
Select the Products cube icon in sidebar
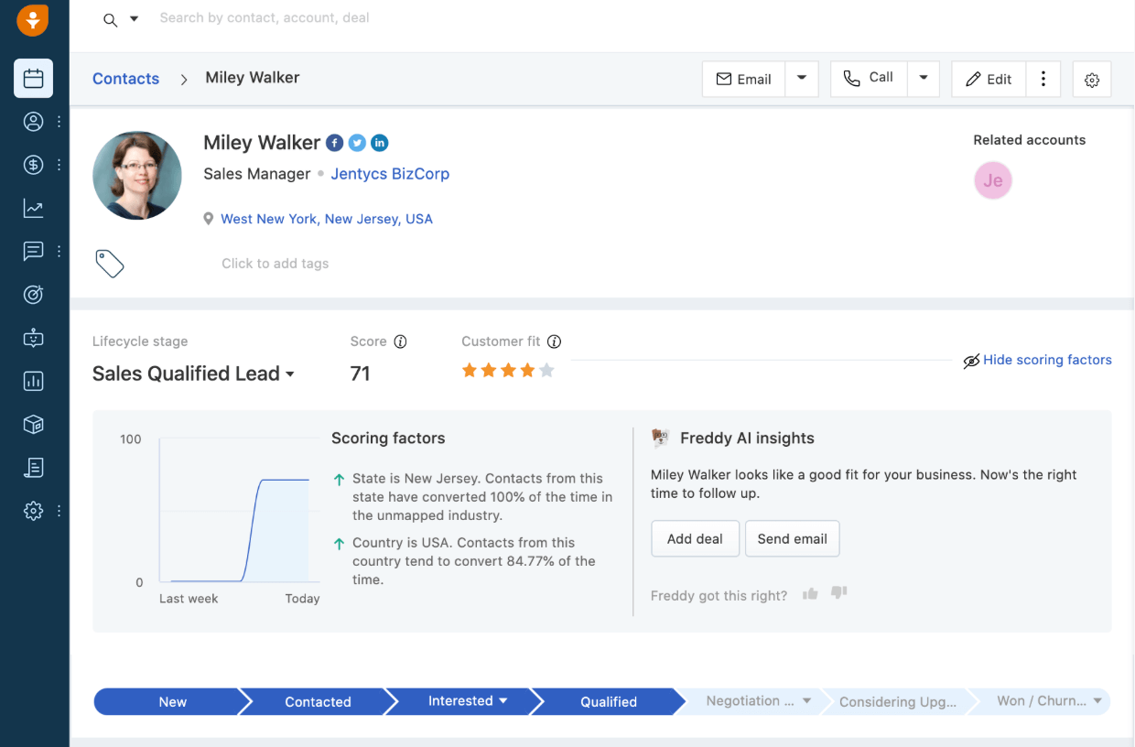[x=33, y=424]
